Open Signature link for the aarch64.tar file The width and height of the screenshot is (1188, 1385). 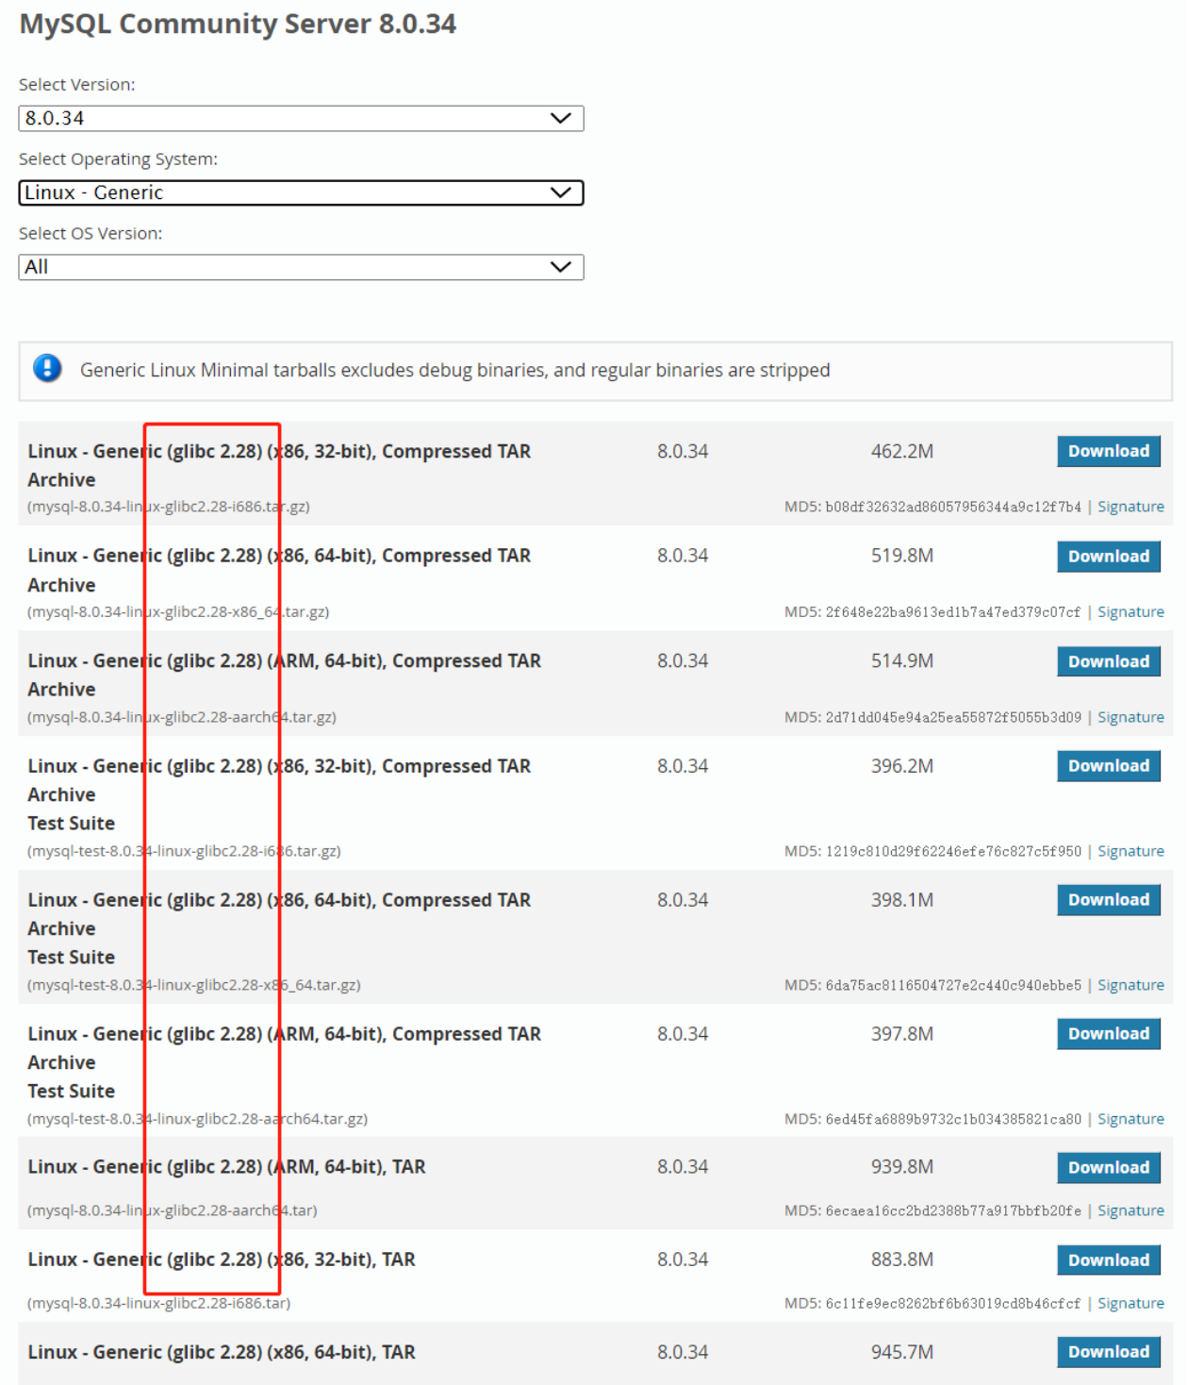point(1130,1210)
